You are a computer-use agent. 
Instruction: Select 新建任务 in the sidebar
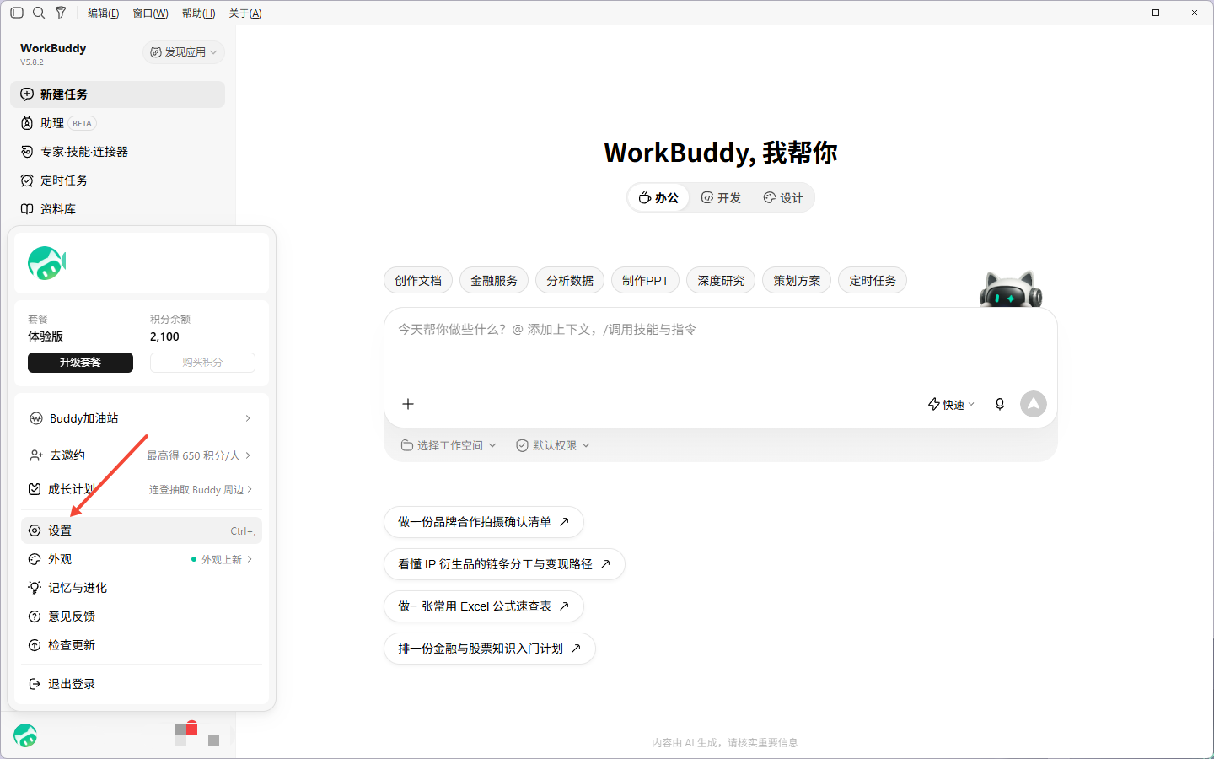(117, 94)
